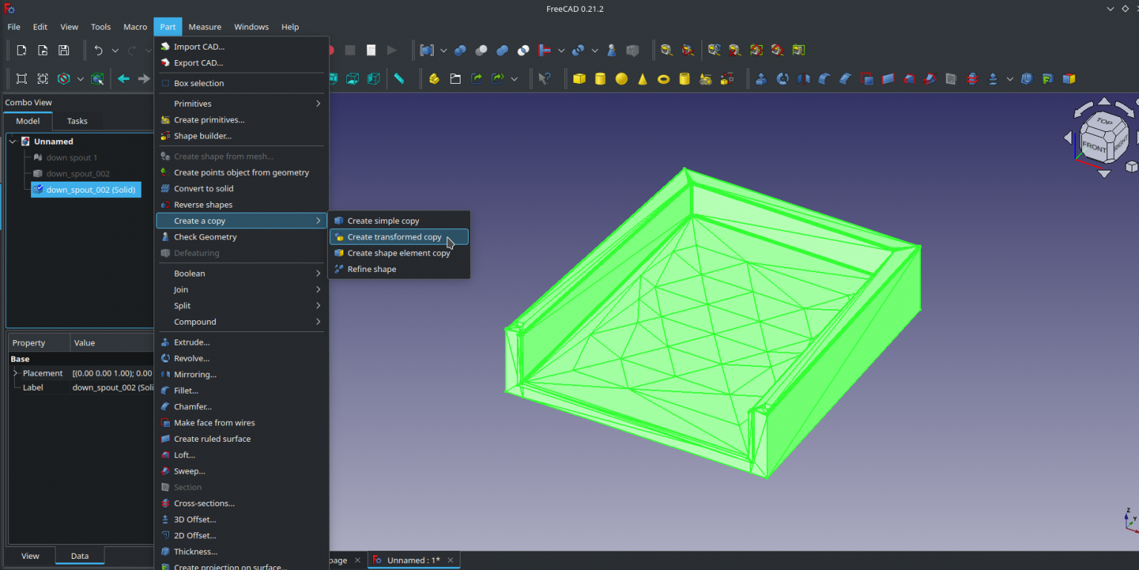Click the Fillet toolbar icon
1139x570 pixels.
[x=824, y=79]
